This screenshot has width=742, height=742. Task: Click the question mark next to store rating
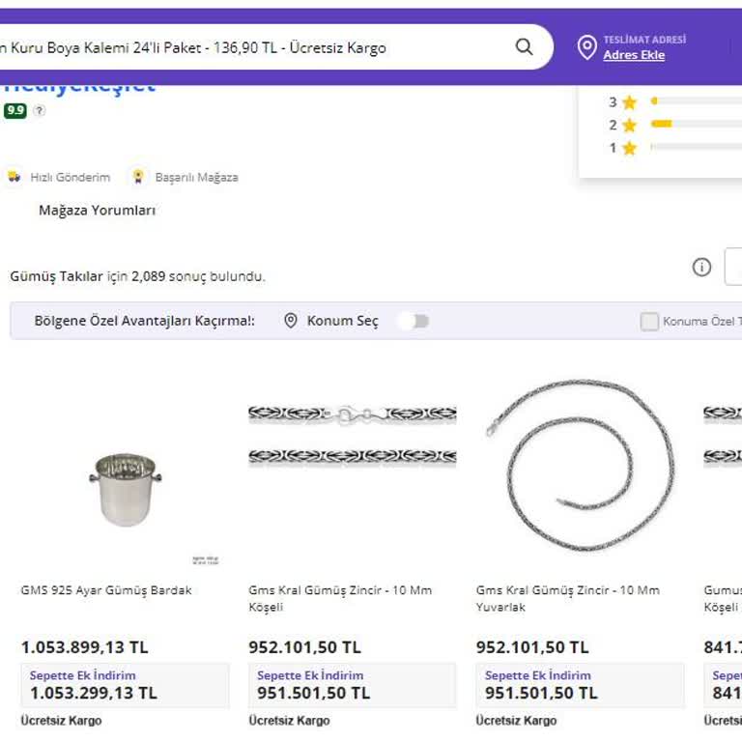pos(40,110)
